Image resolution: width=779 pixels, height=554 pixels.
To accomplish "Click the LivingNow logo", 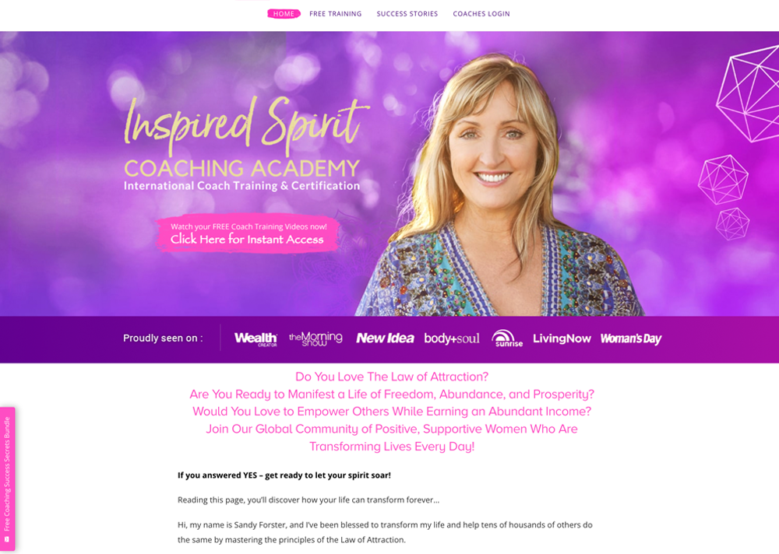I will coord(562,338).
